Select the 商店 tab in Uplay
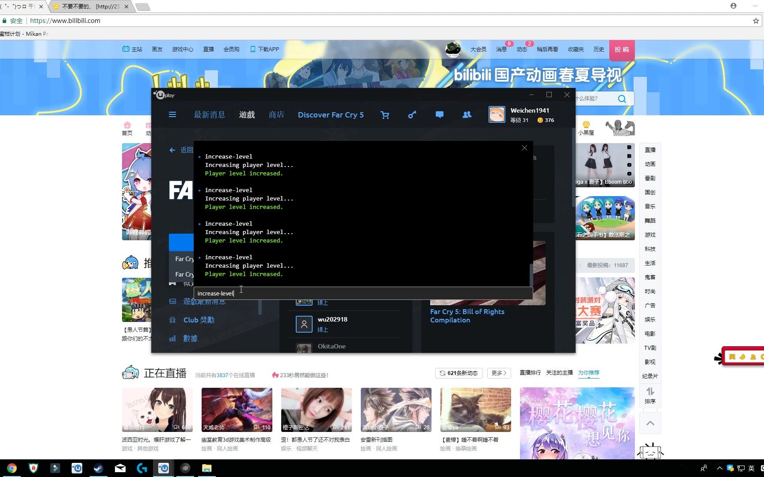 pos(276,115)
